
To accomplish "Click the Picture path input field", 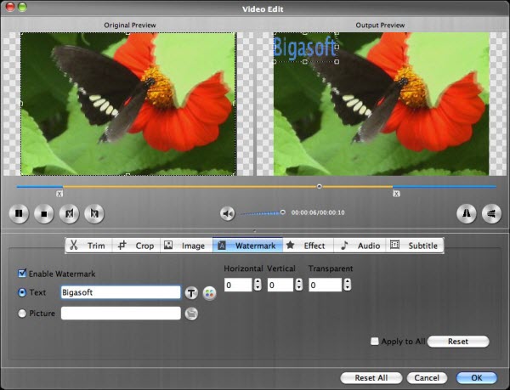I will (x=121, y=314).
